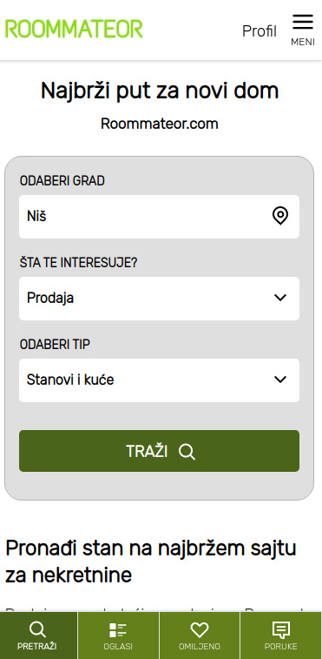Switch to the OGLASI tab label
This screenshot has height=659, width=322.
click(x=118, y=647)
